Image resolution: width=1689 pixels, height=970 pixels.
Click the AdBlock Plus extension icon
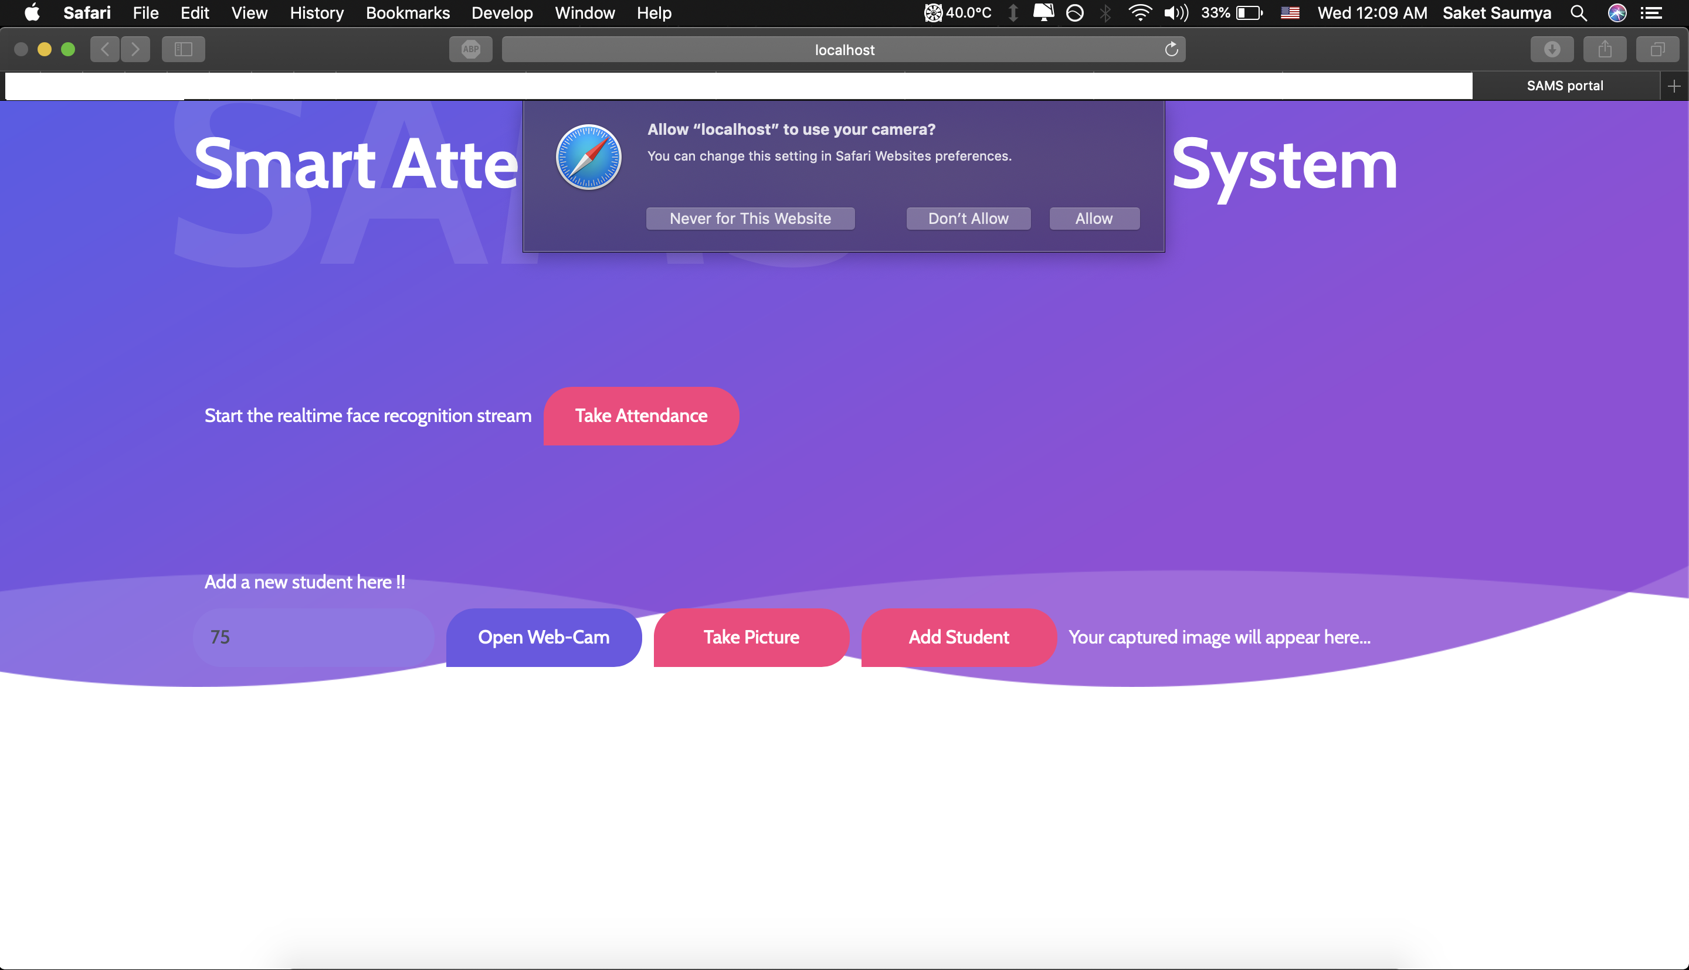click(x=470, y=49)
